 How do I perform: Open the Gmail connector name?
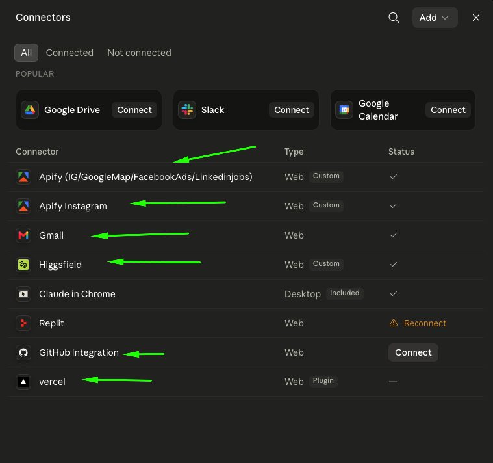point(51,235)
